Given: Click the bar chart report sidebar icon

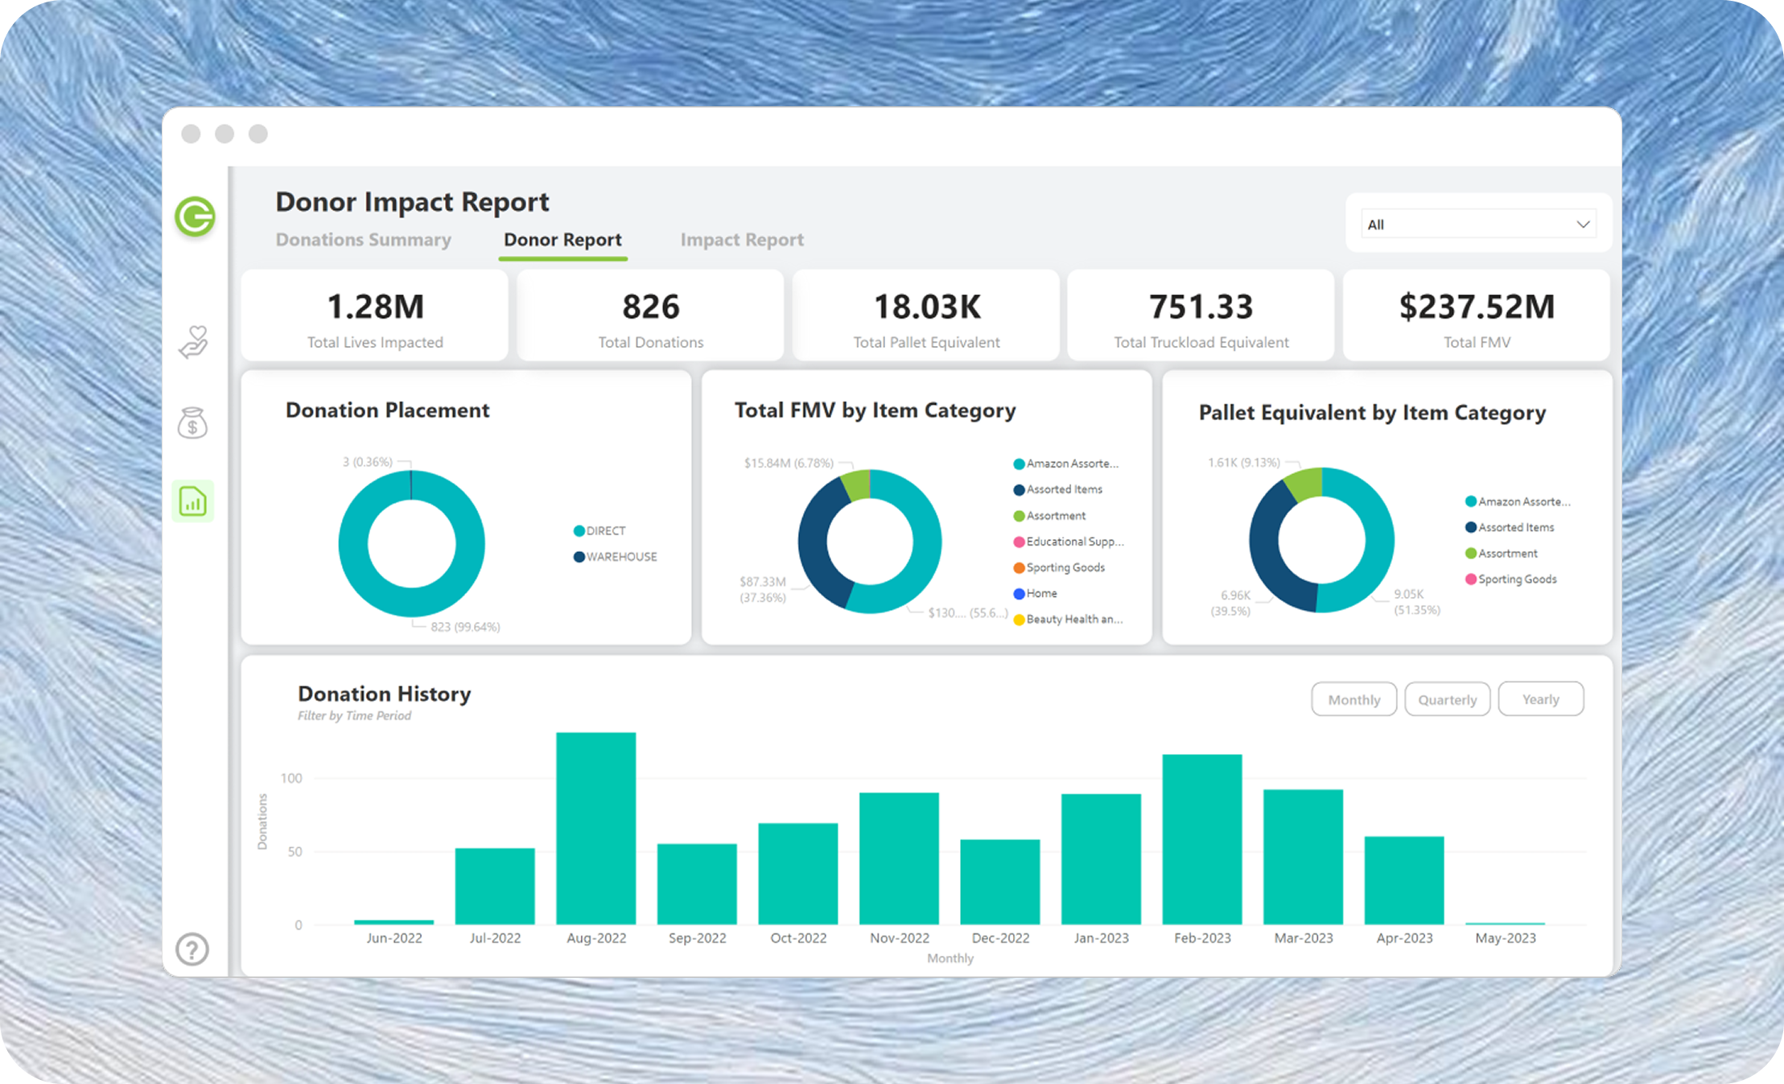Looking at the screenshot, I should coord(193,501).
